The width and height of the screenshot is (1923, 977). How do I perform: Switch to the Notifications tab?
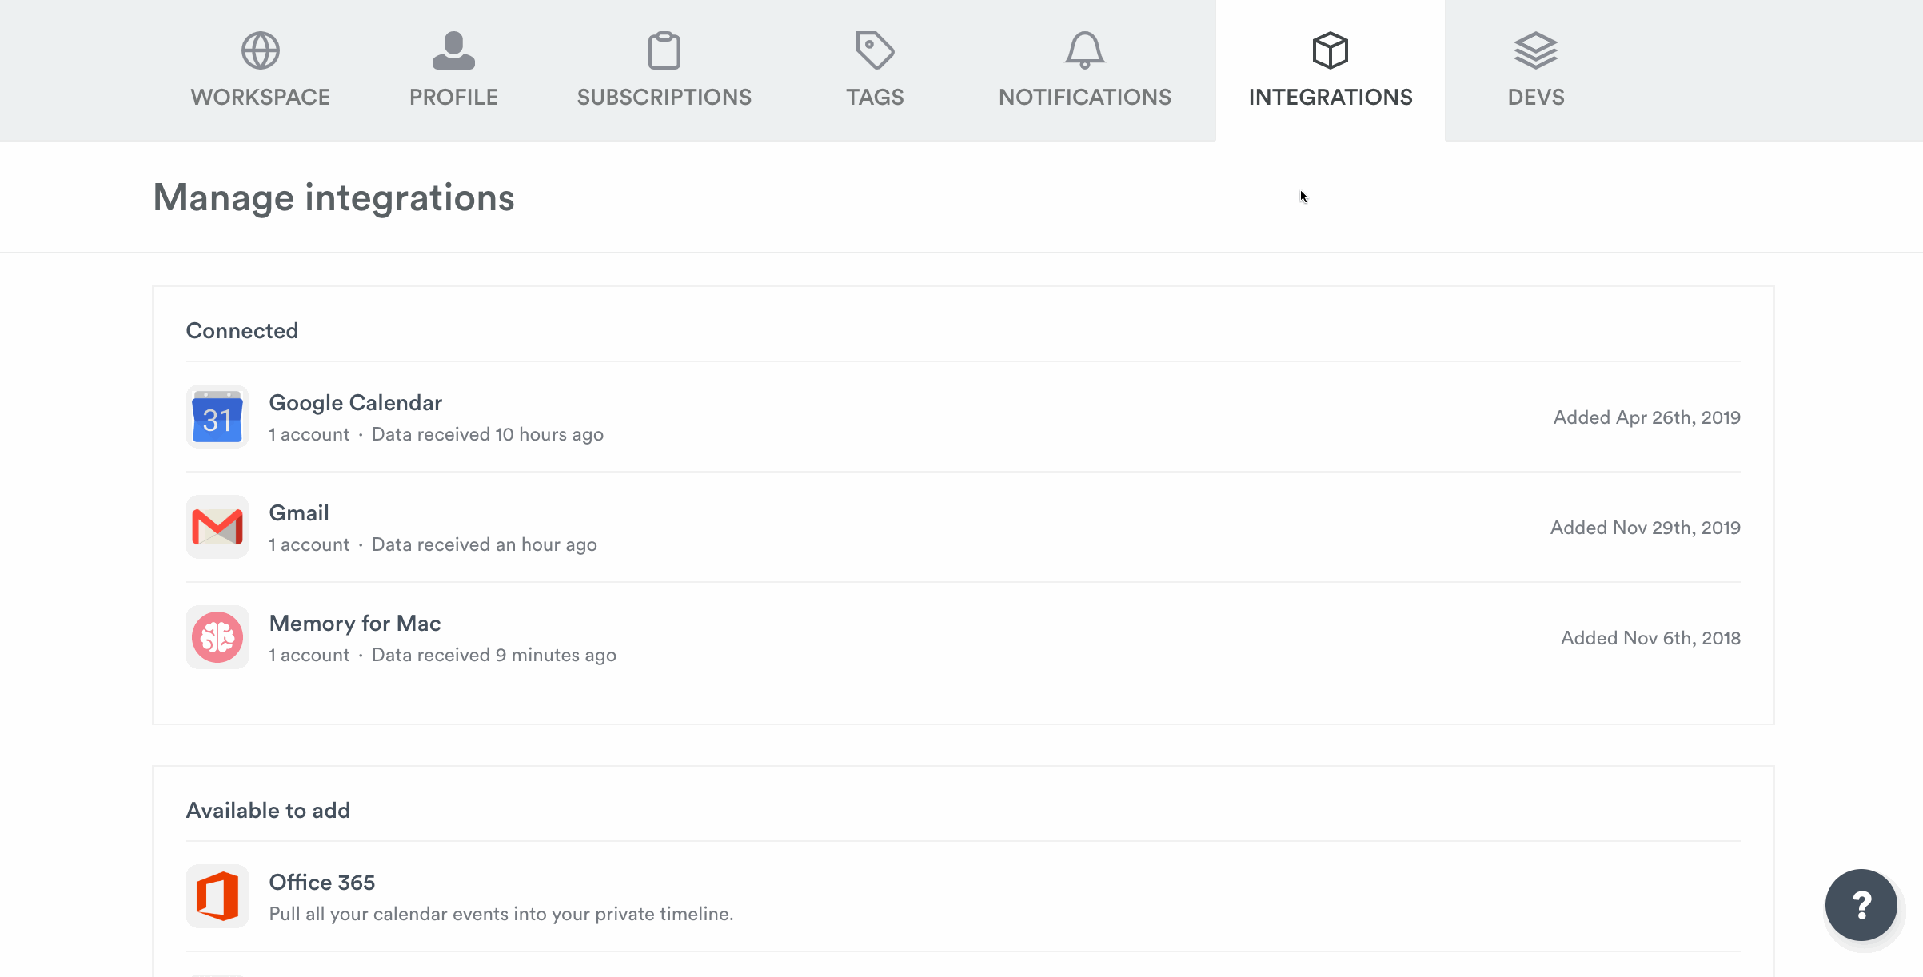[1085, 72]
